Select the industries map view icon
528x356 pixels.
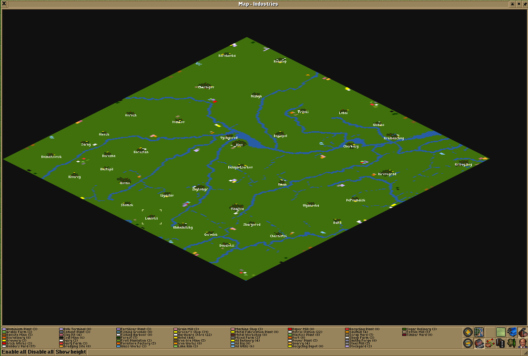523,332
